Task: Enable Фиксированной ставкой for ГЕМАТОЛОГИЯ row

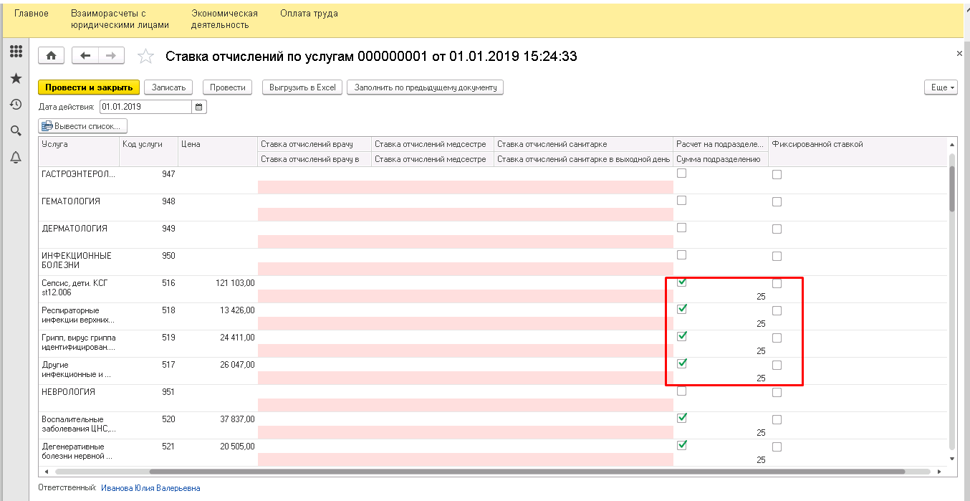Action: tap(777, 202)
